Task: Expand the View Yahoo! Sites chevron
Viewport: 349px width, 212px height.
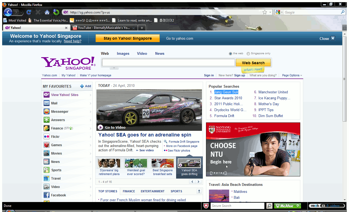Action: [90, 95]
